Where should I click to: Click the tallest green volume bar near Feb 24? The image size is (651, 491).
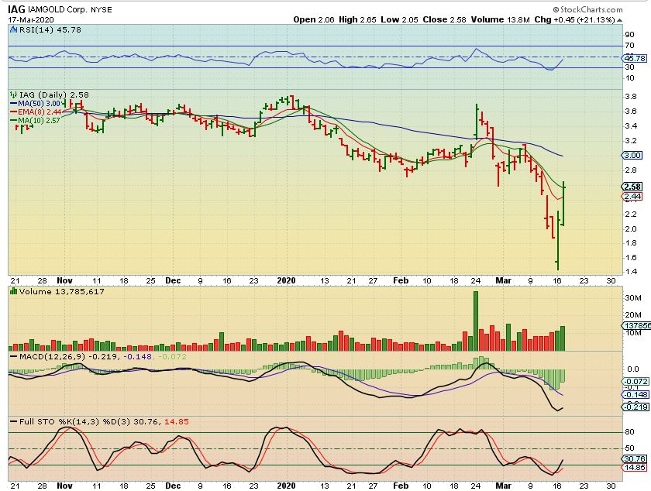tap(476, 321)
